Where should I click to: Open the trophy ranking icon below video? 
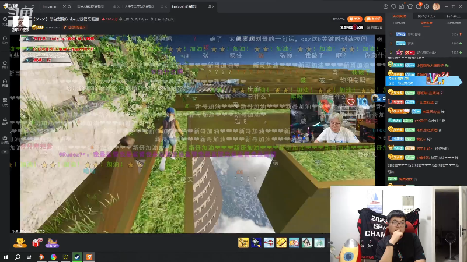tap(20, 243)
